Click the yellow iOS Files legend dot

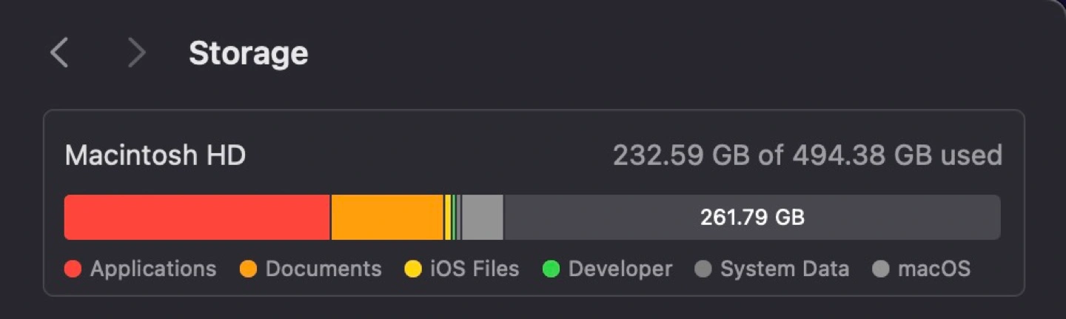(413, 269)
